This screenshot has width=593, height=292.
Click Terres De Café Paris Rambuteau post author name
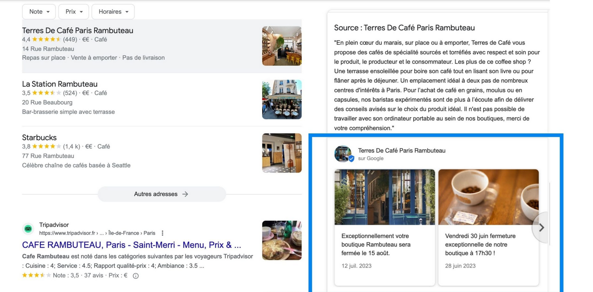point(401,151)
